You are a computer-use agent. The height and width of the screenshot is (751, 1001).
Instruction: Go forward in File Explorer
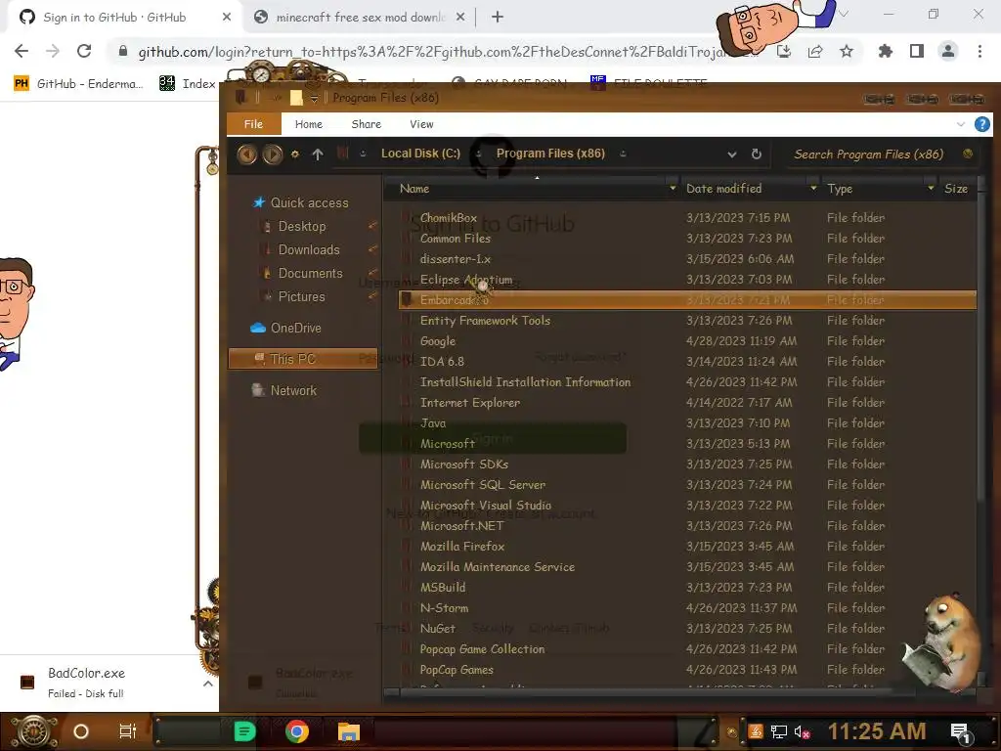click(x=273, y=154)
